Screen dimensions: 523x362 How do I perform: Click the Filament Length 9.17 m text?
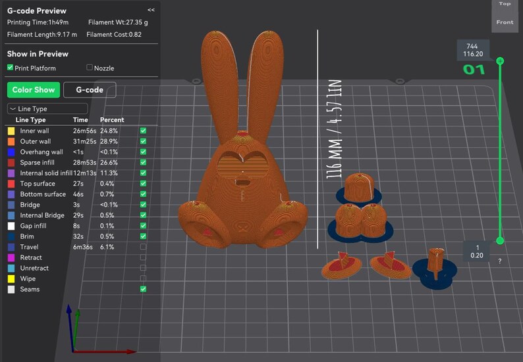[42, 34]
